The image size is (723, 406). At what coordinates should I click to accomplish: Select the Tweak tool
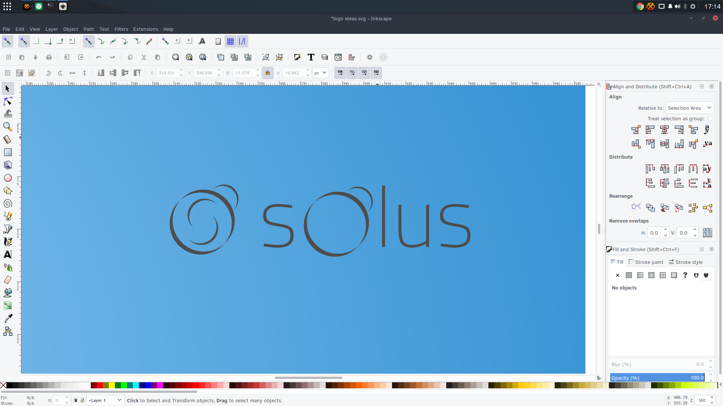click(x=8, y=114)
